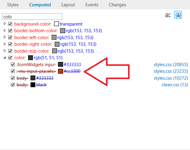Click the border-bottom-color gray swatch

coord(63,31)
